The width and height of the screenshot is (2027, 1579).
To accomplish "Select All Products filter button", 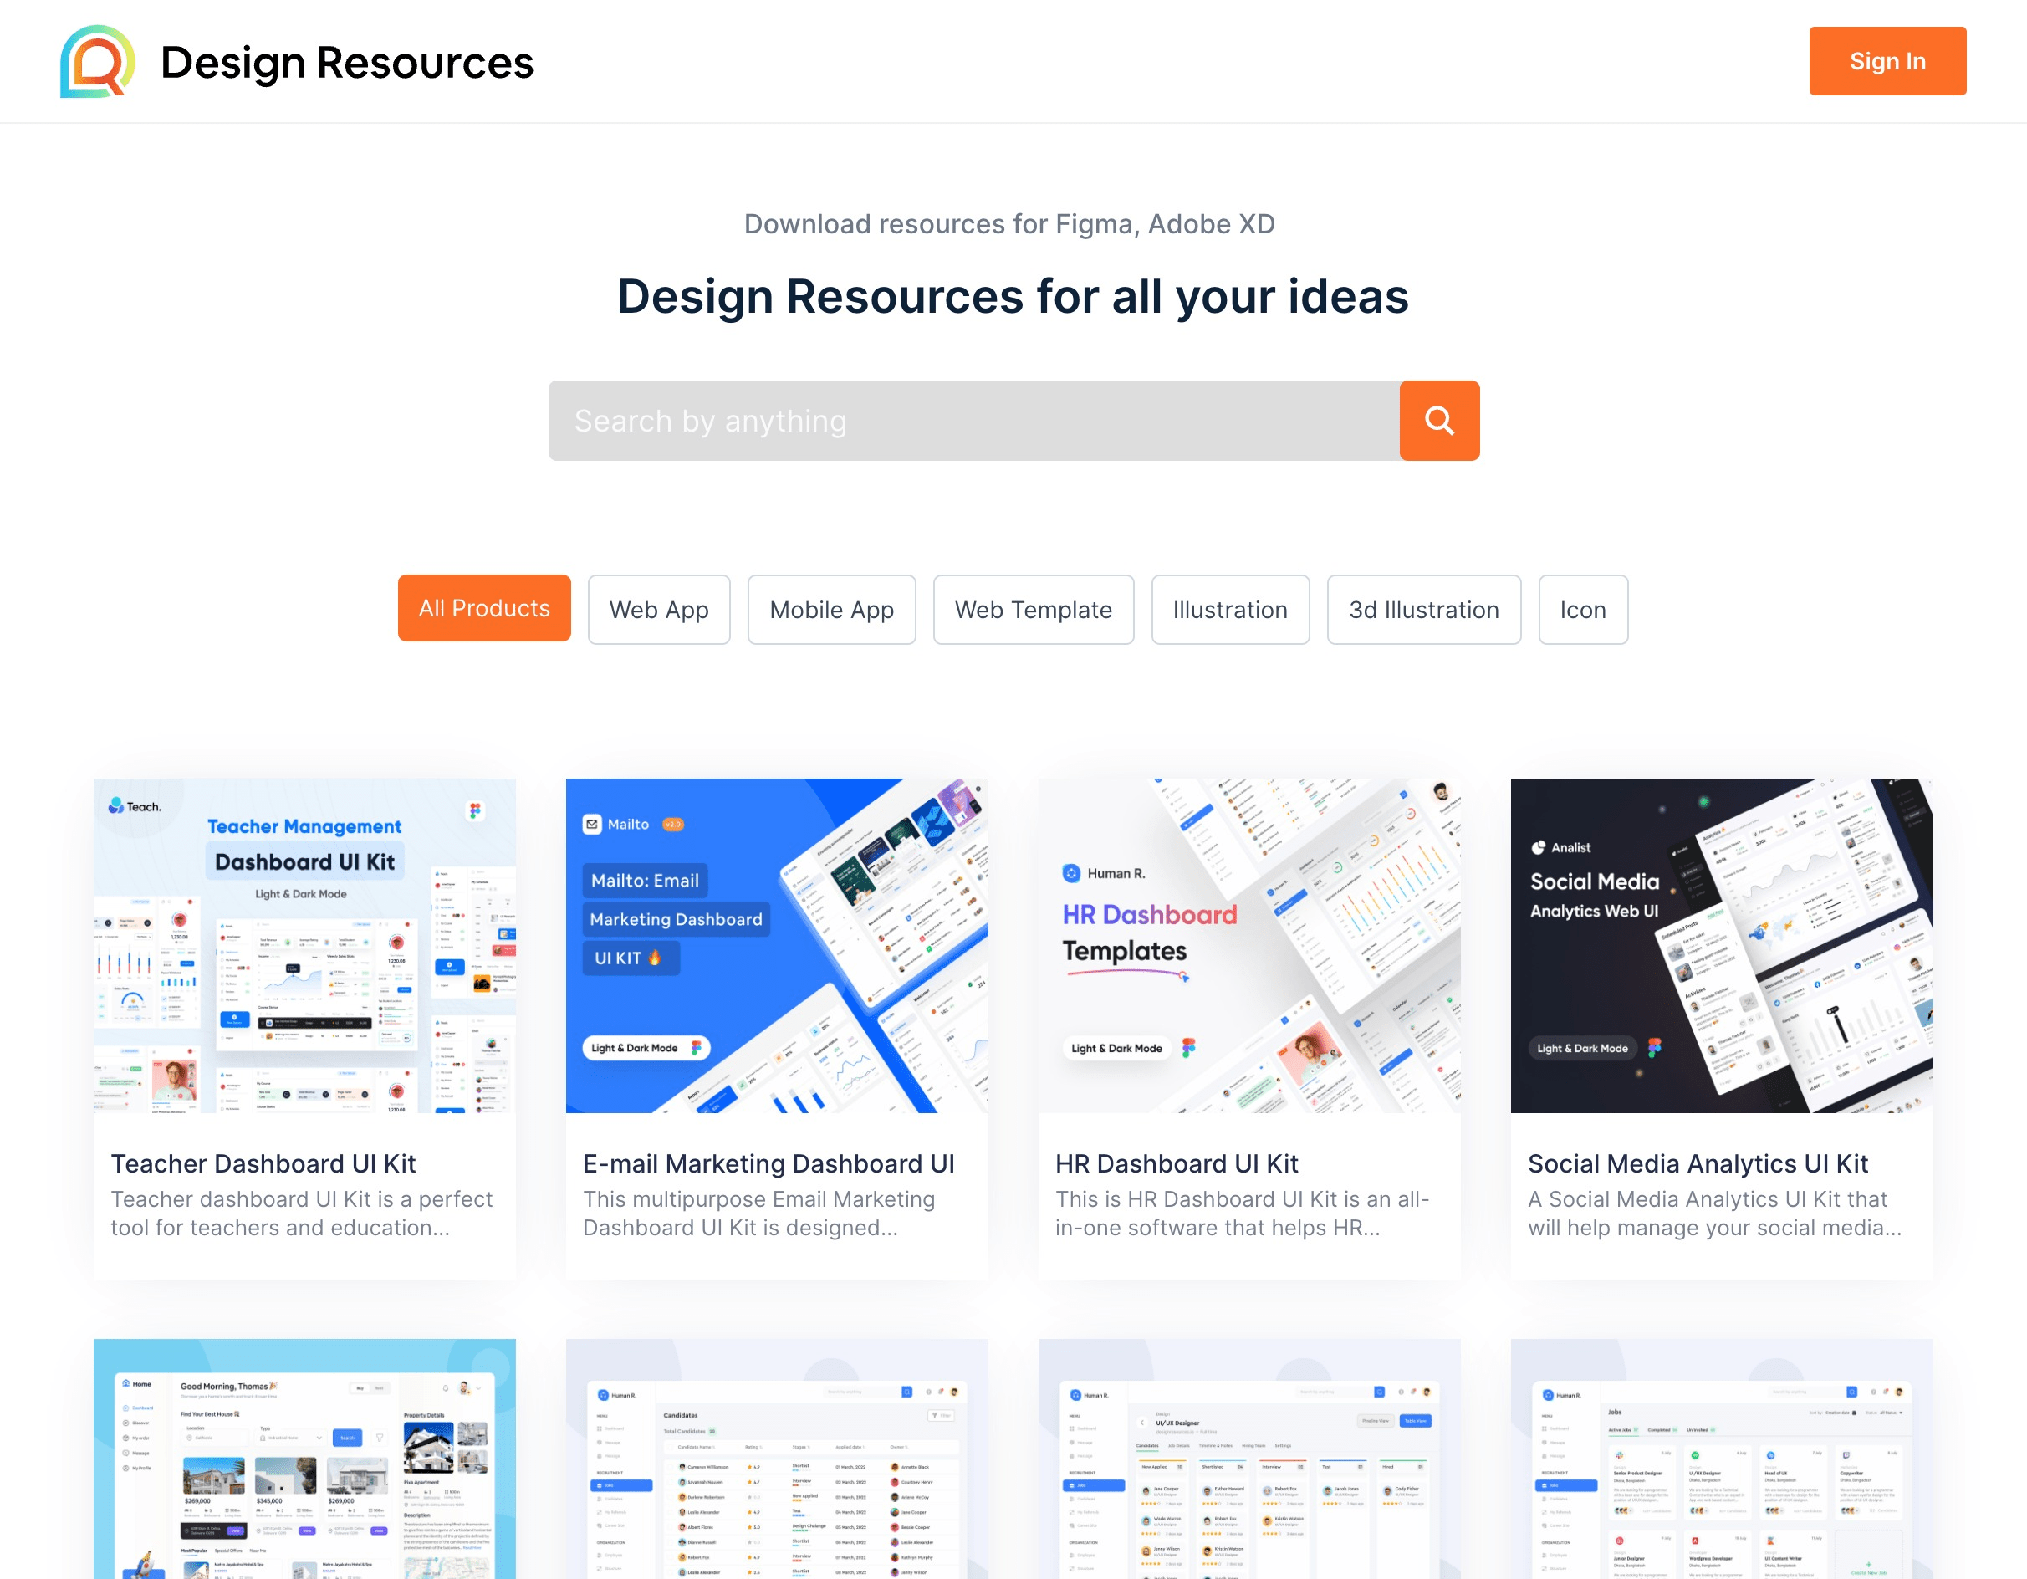I will coord(485,609).
